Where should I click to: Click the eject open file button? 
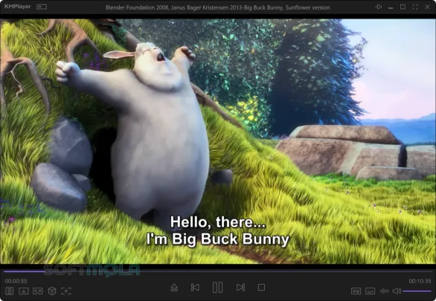pyautogui.click(x=174, y=288)
